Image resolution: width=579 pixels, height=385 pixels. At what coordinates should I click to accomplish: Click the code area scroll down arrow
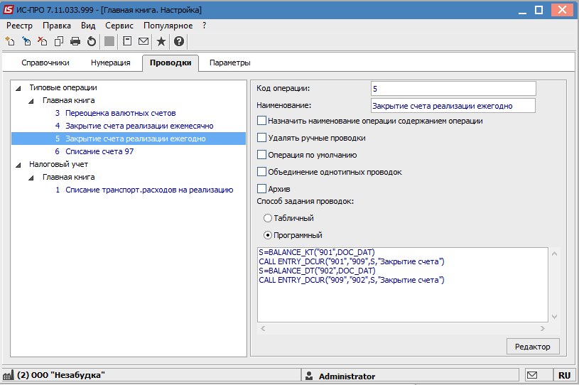[x=554, y=316]
